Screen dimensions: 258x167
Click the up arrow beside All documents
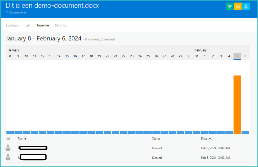click(7, 12)
